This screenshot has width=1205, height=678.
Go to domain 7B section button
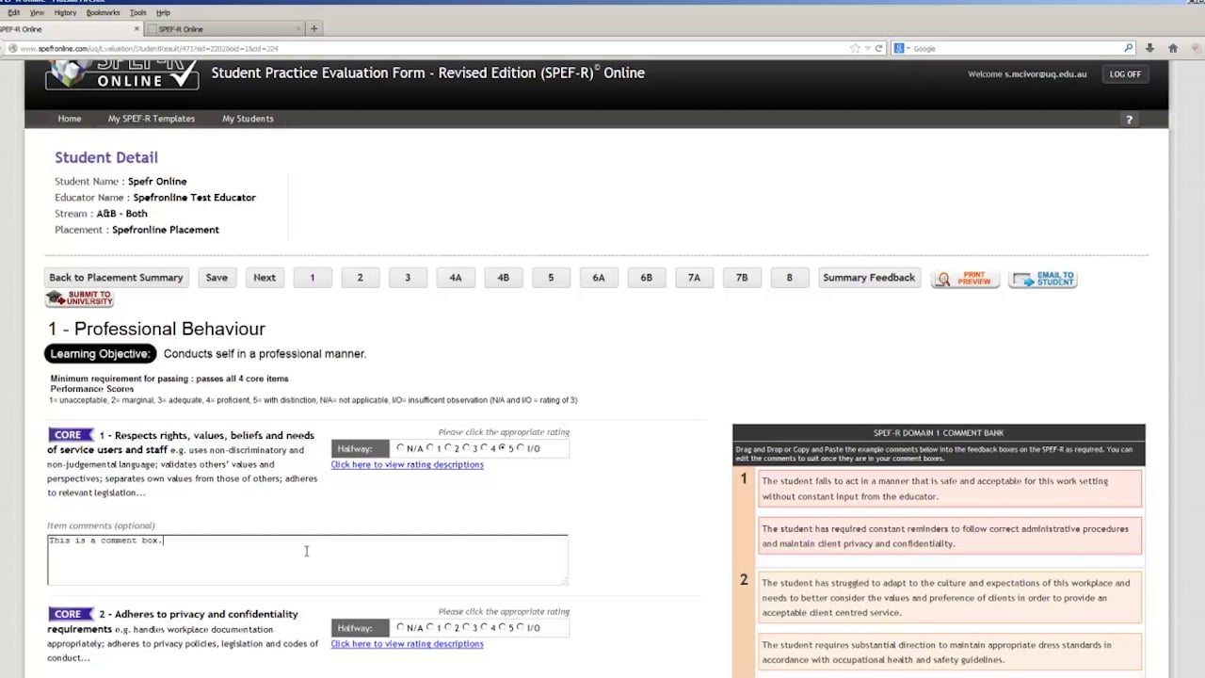click(x=742, y=278)
